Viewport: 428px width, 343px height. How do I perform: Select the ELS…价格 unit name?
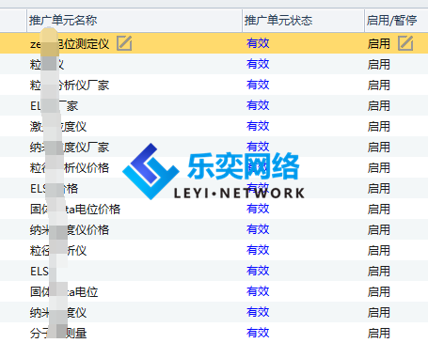coord(54,188)
